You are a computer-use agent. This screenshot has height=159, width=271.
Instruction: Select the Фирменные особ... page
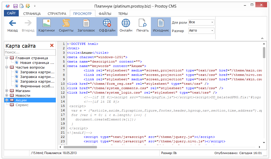pyautogui.click(x=37, y=86)
